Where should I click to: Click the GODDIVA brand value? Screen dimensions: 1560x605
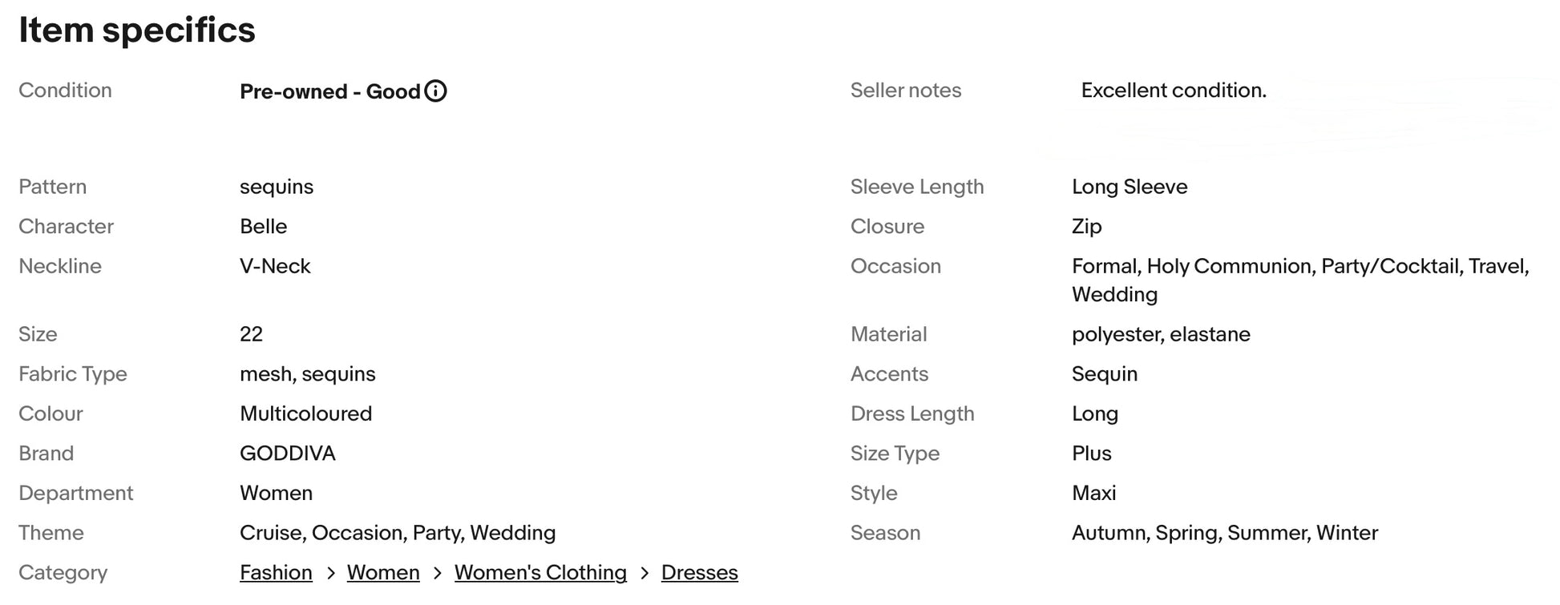(x=287, y=454)
